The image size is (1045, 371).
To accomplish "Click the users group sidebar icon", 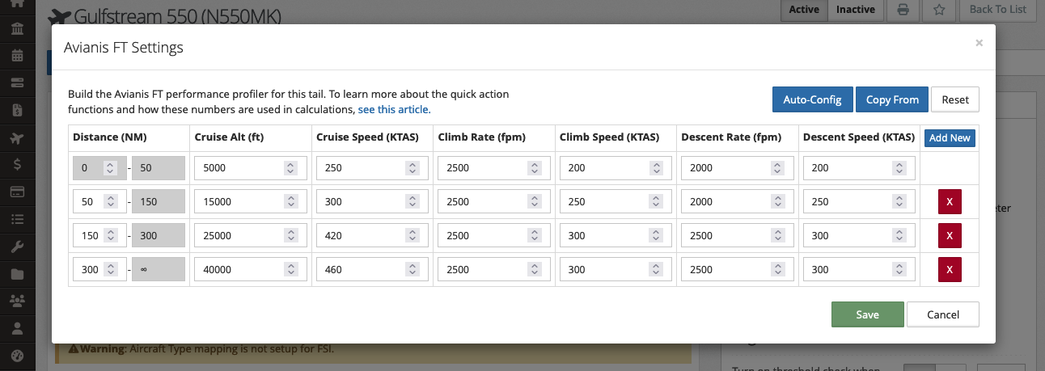I will (x=17, y=301).
